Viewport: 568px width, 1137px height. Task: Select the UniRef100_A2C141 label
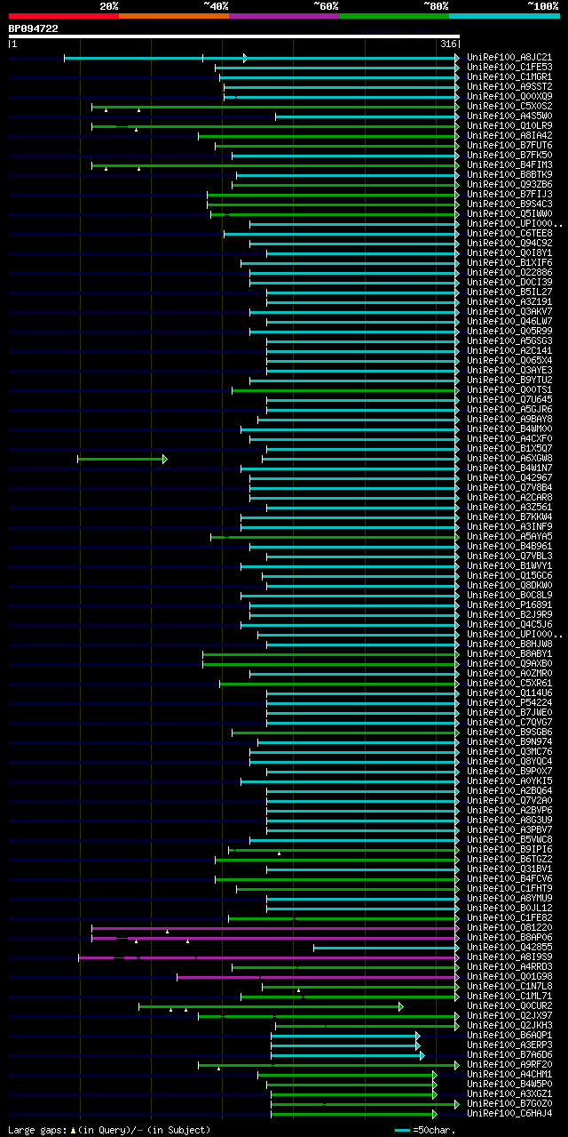(x=509, y=351)
